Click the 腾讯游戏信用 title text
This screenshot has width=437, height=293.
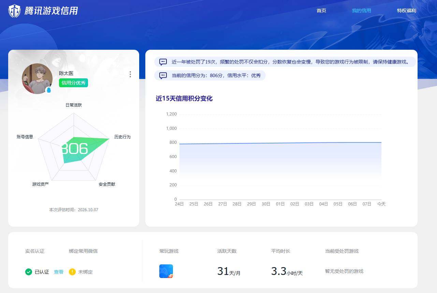(x=51, y=11)
